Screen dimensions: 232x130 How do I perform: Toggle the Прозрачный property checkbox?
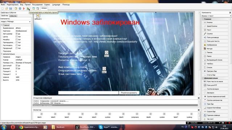pyautogui.click(x=17, y=48)
